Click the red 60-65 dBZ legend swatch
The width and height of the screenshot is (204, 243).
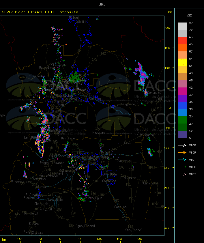[182, 41]
